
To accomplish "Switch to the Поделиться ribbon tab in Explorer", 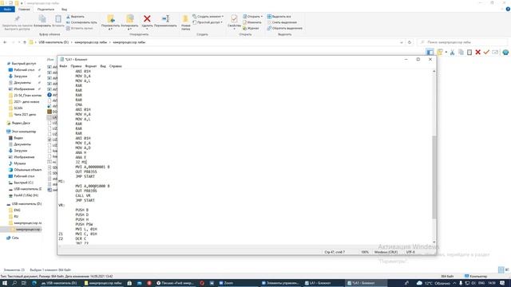I will point(46,10).
